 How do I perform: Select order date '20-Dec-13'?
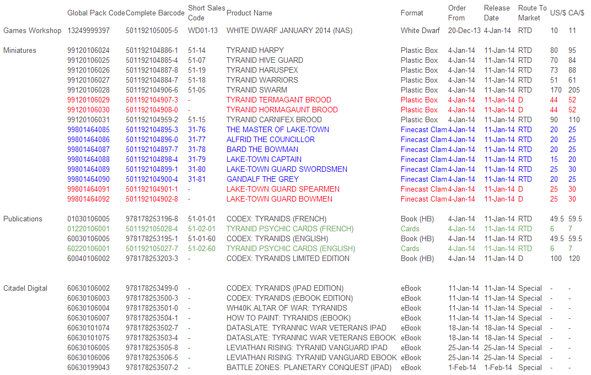point(464,30)
